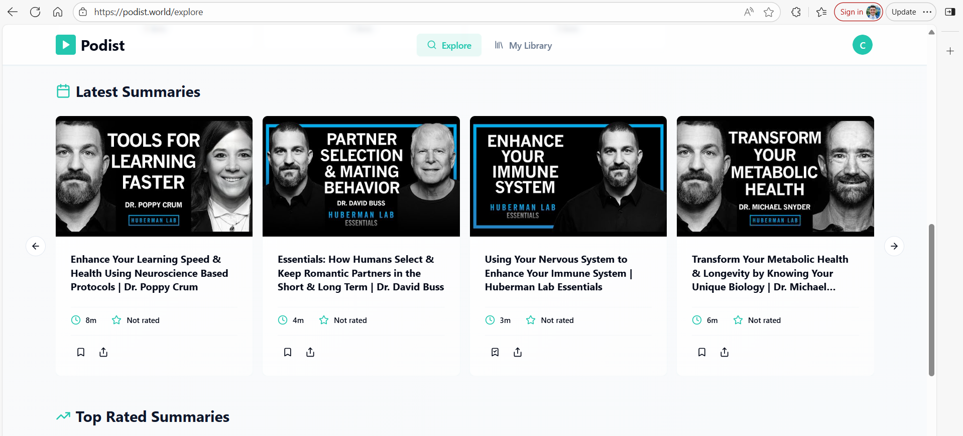Image resolution: width=963 pixels, height=436 pixels.
Task: Open the Explore tab
Action: [x=449, y=45]
